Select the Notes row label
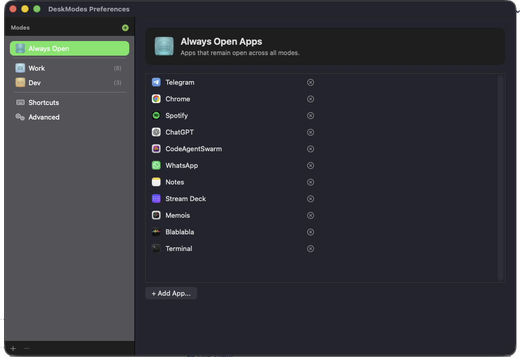Image resolution: width=520 pixels, height=357 pixels. tap(174, 182)
